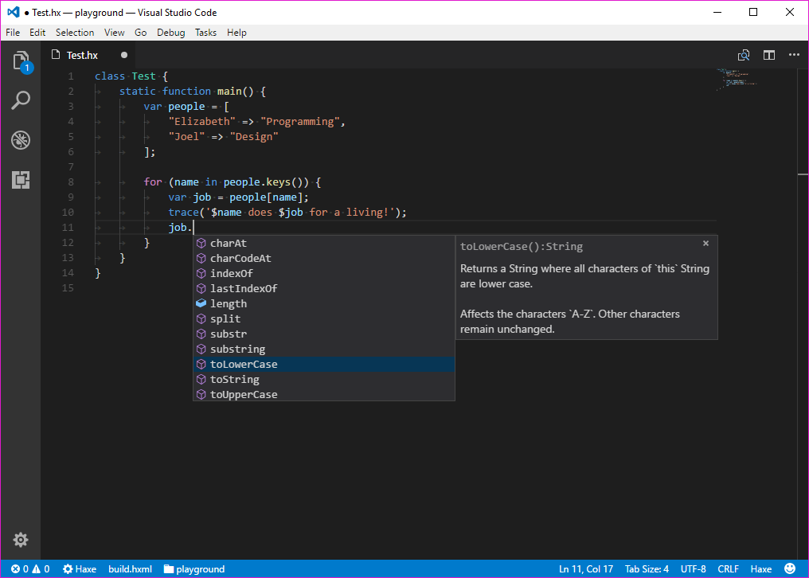809x578 pixels.
Task: Open the Search view icon
Action: pos(21,100)
